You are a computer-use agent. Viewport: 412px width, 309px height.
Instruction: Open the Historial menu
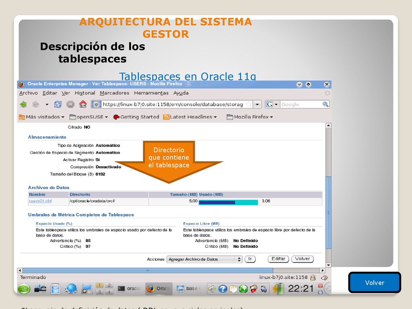pos(85,93)
